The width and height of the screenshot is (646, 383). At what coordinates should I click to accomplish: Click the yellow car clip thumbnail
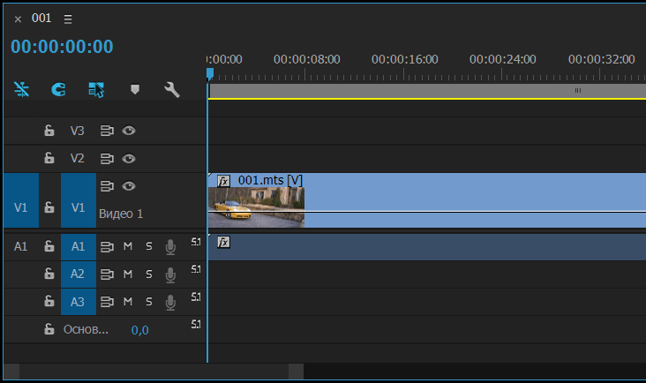coord(256,207)
